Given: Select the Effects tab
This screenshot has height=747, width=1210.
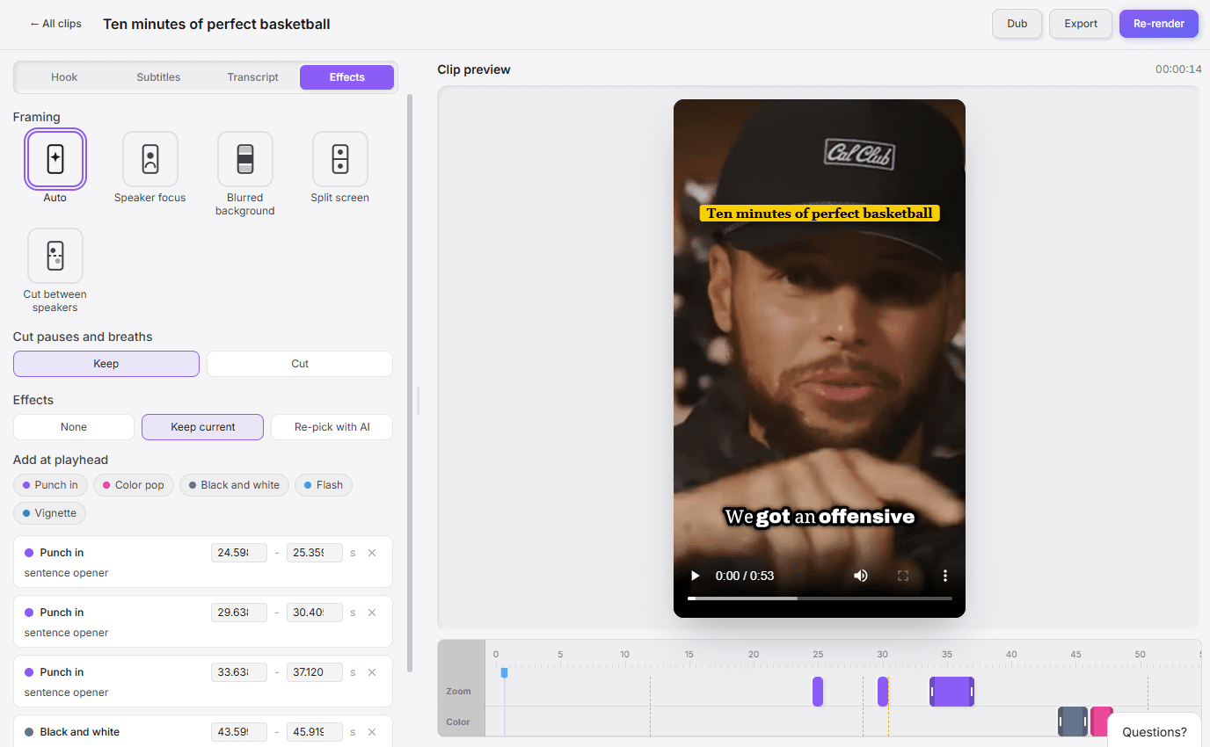Looking at the screenshot, I should [x=346, y=77].
